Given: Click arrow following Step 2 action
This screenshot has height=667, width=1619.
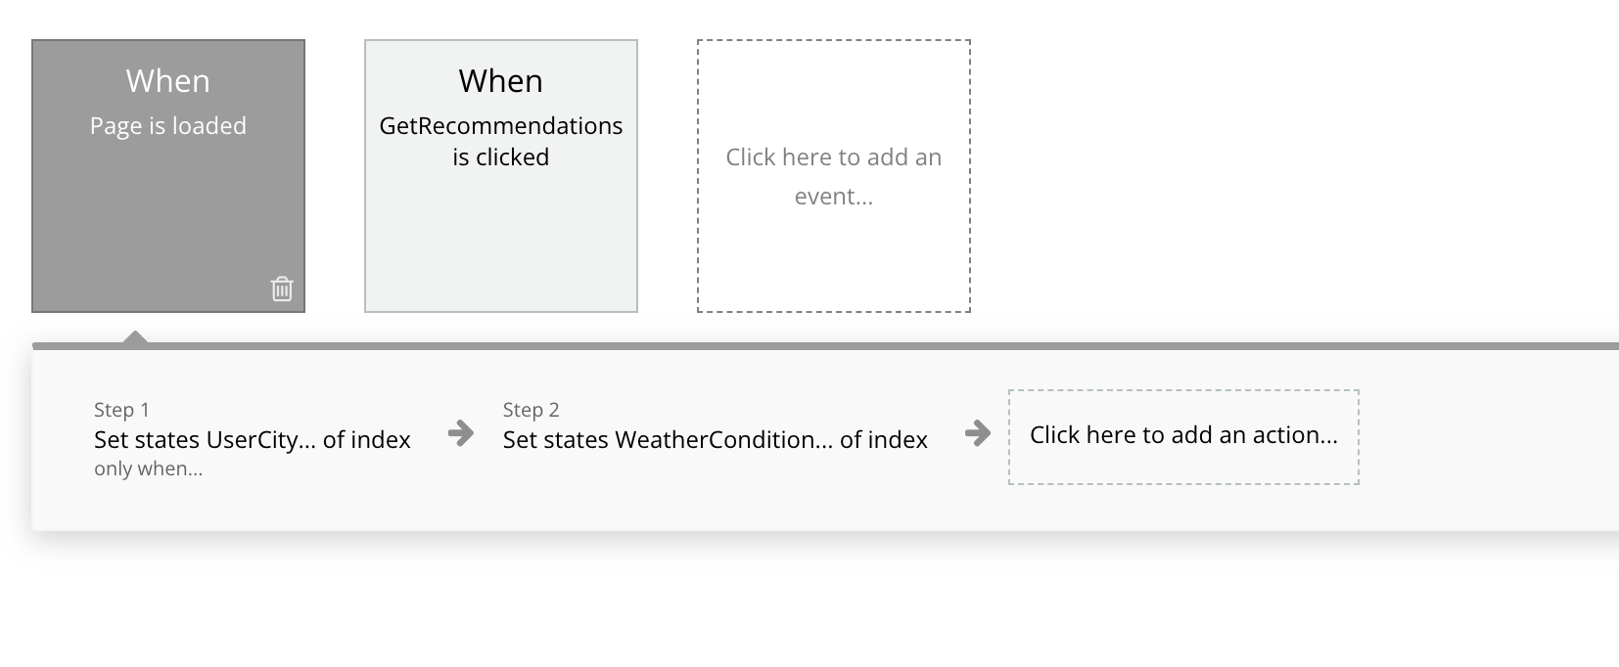Looking at the screenshot, I should [x=977, y=432].
